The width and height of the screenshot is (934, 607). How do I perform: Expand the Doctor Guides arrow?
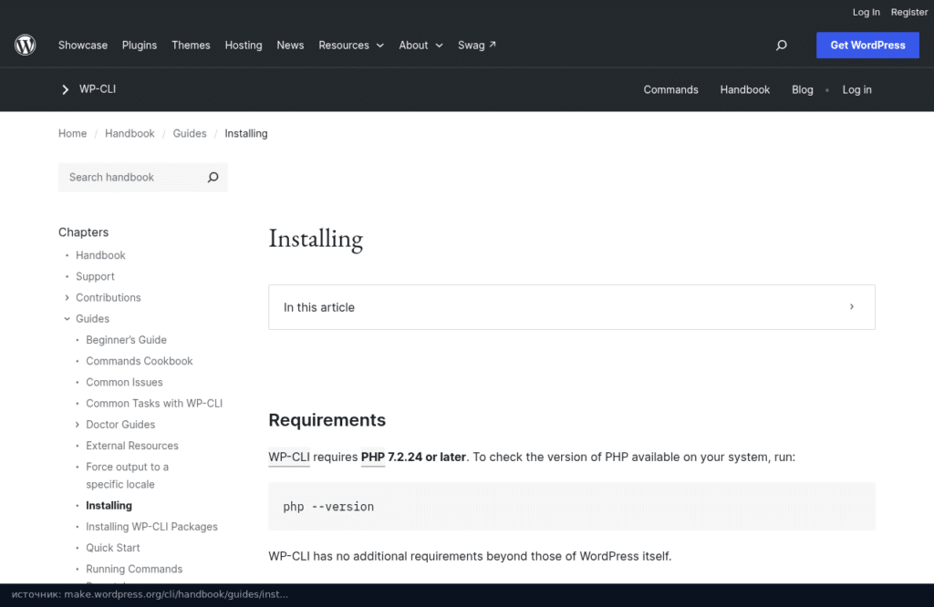(x=77, y=425)
